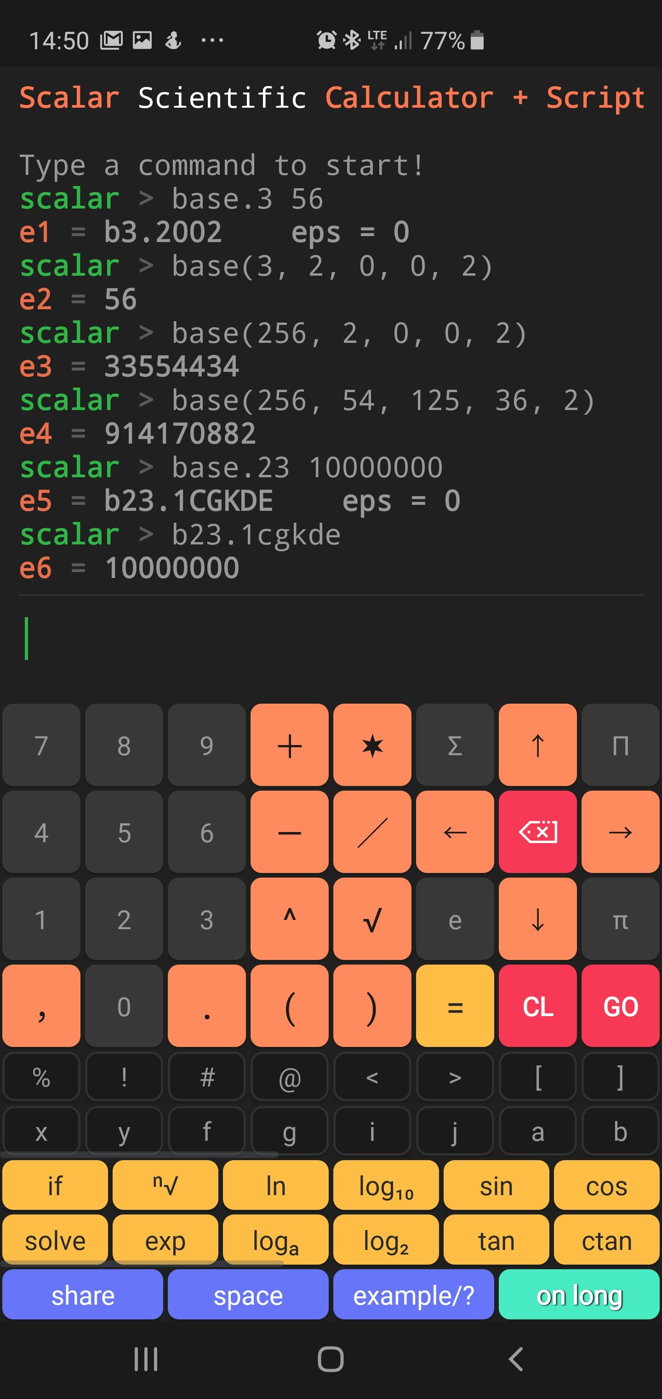This screenshot has height=1399, width=662.
Task: Insert the capital Pi product symbol
Action: pos(620,745)
